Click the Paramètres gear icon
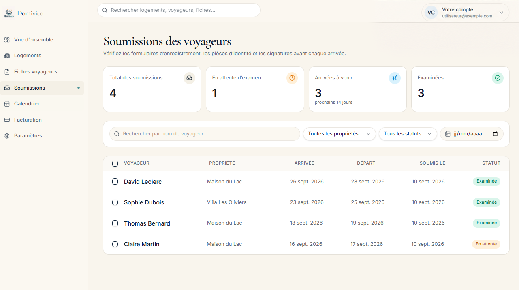The width and height of the screenshot is (519, 290). coord(7,136)
